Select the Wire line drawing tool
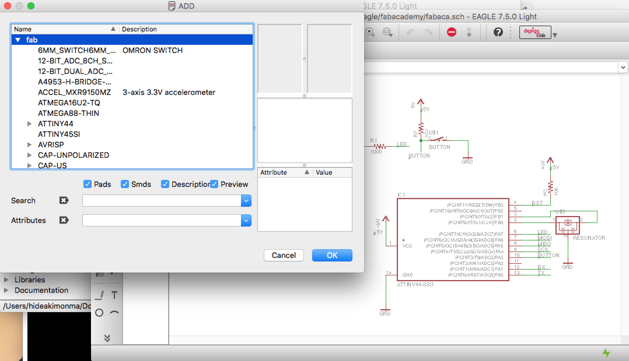The width and height of the screenshot is (629, 361). (x=99, y=295)
